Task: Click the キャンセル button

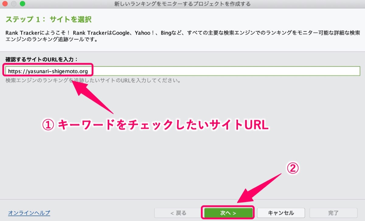Action: coord(281,213)
